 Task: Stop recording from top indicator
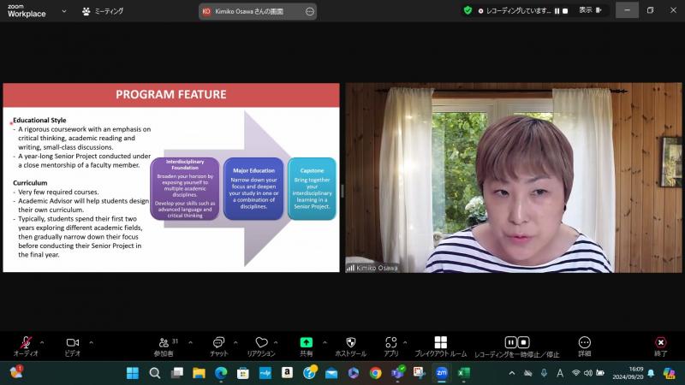pos(565,11)
